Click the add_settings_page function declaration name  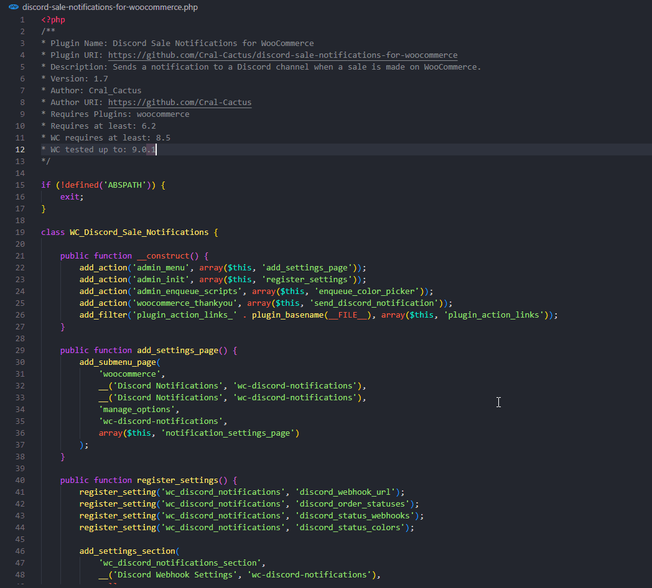point(177,351)
